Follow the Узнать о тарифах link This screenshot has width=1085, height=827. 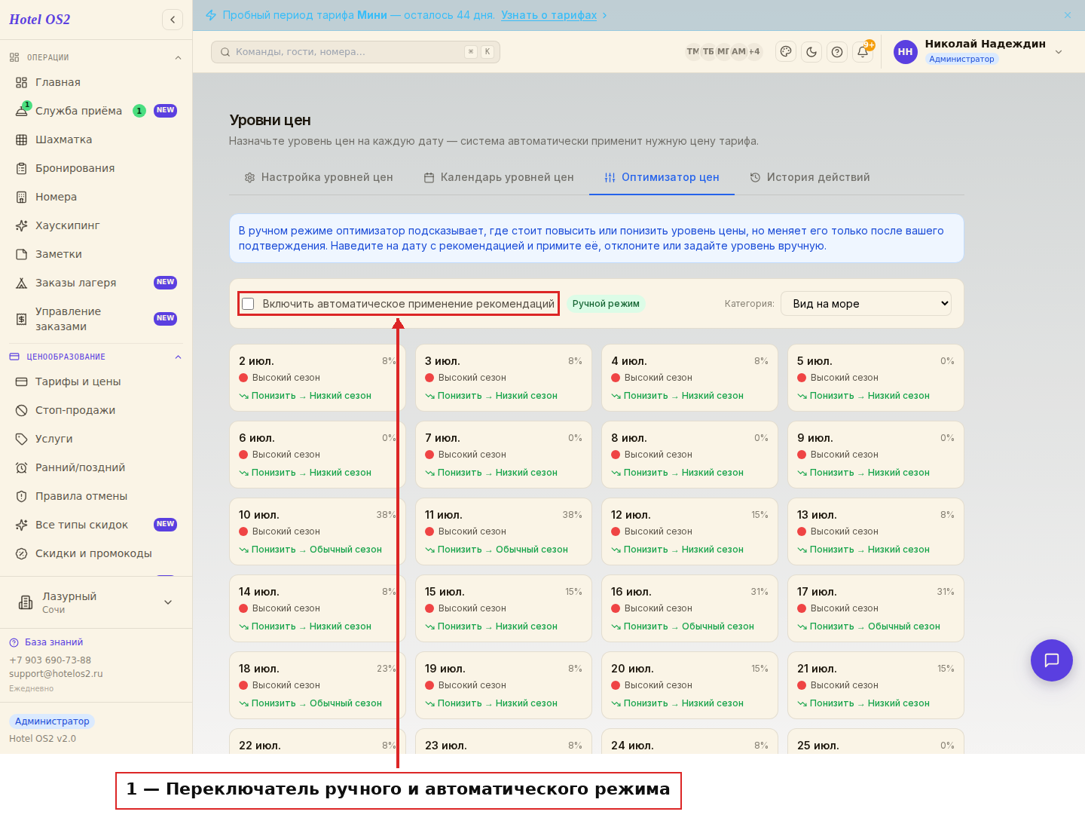tap(549, 15)
